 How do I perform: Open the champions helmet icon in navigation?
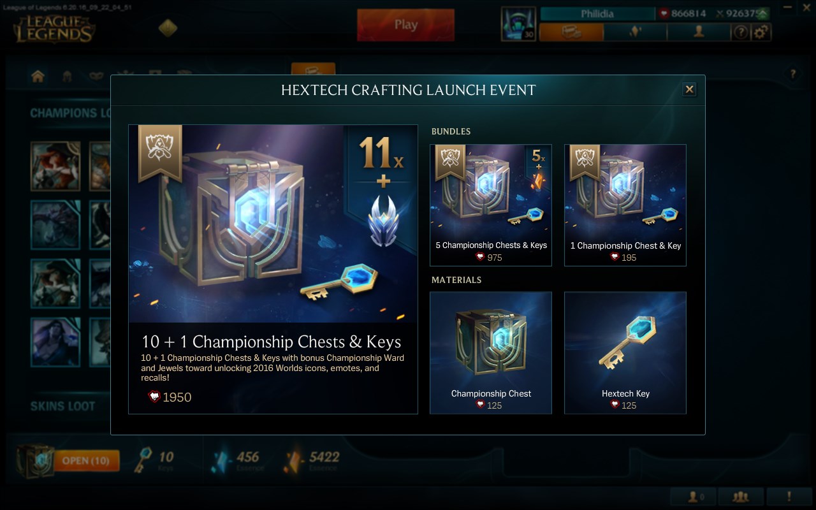pos(67,76)
